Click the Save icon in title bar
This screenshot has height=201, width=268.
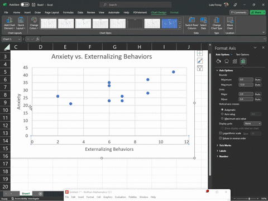click(33, 4)
